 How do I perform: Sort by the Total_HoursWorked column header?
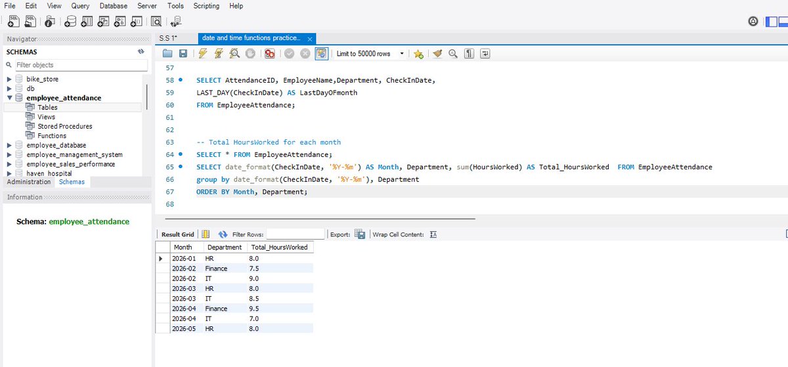(279, 248)
